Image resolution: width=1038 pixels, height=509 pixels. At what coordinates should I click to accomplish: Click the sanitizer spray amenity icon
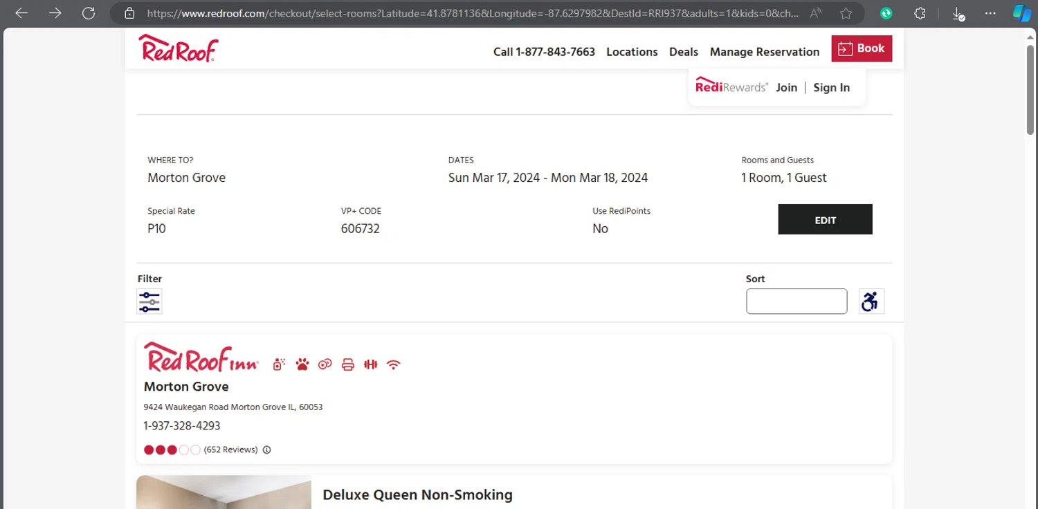click(280, 364)
